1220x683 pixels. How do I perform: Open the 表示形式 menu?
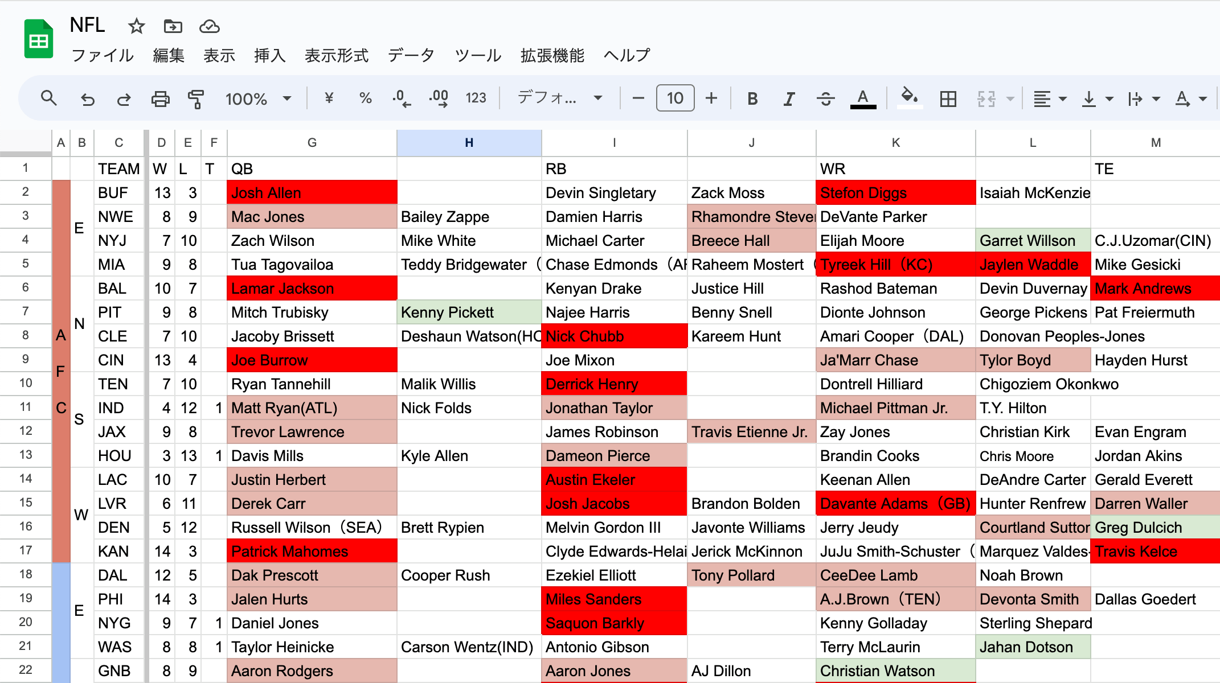[337, 55]
